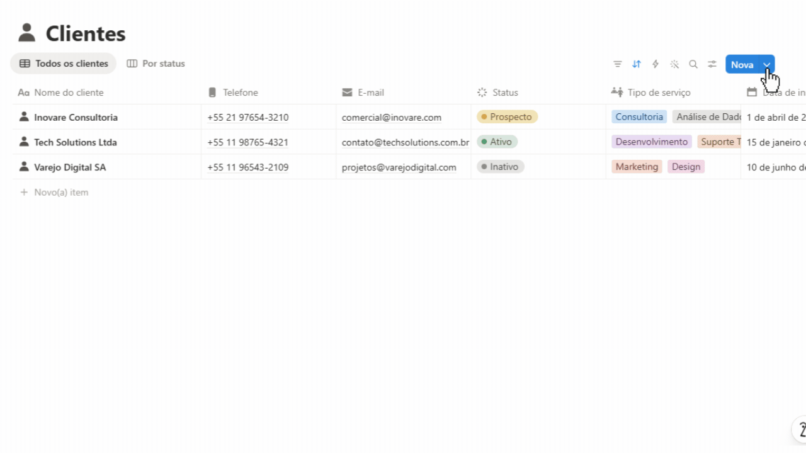This screenshot has height=453, width=806.
Task: Click phone cell +55 11 98765-4321
Action: tap(248, 142)
